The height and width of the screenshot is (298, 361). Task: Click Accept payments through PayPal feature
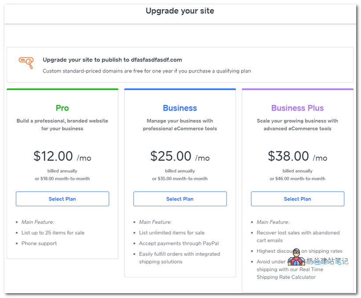tap(179, 243)
